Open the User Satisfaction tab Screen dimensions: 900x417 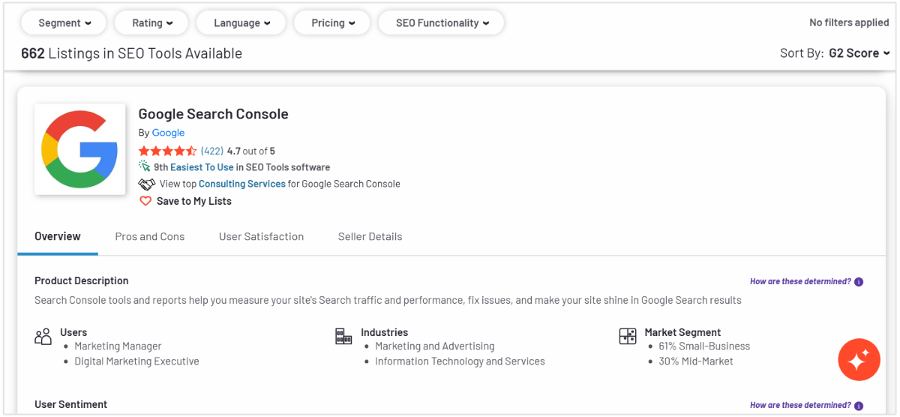coord(261,236)
